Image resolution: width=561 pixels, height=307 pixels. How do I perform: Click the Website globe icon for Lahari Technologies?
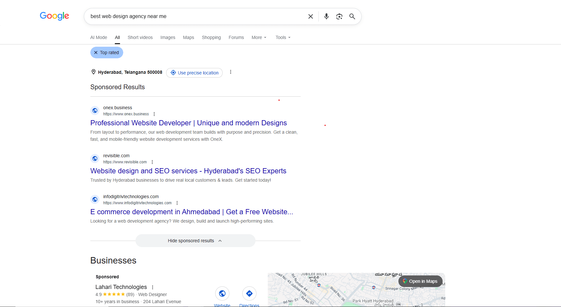click(x=222, y=293)
